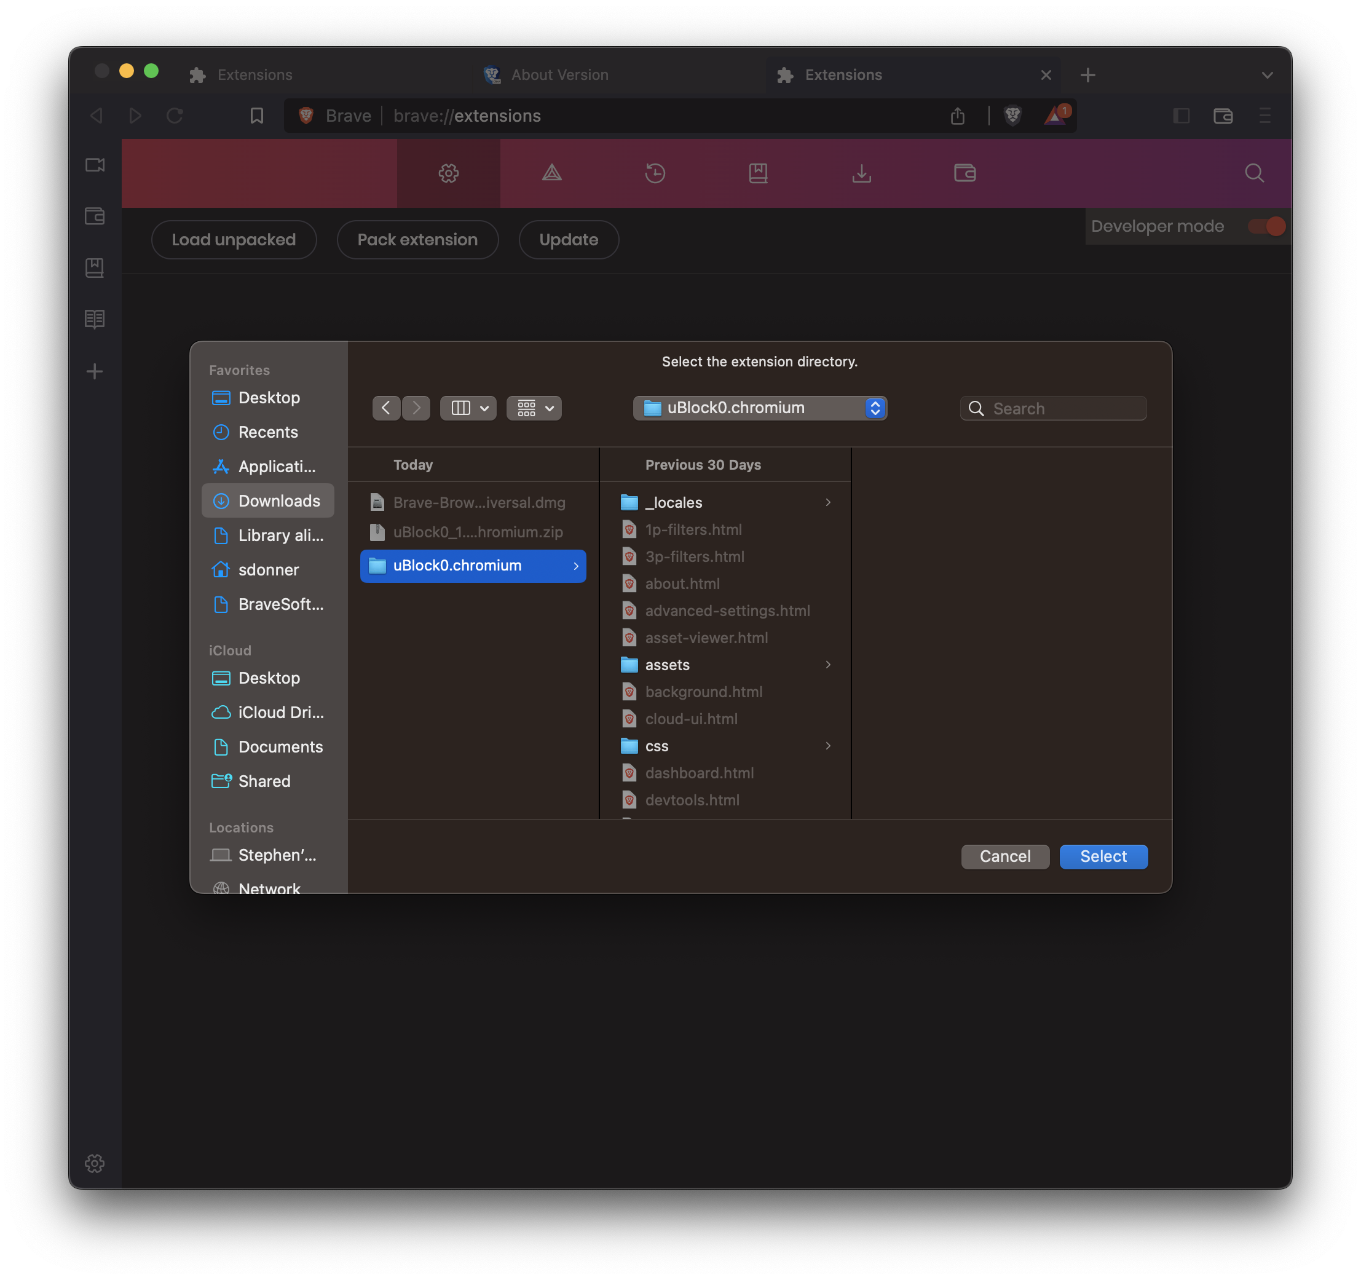Switch to the first Extensions tab

click(254, 74)
